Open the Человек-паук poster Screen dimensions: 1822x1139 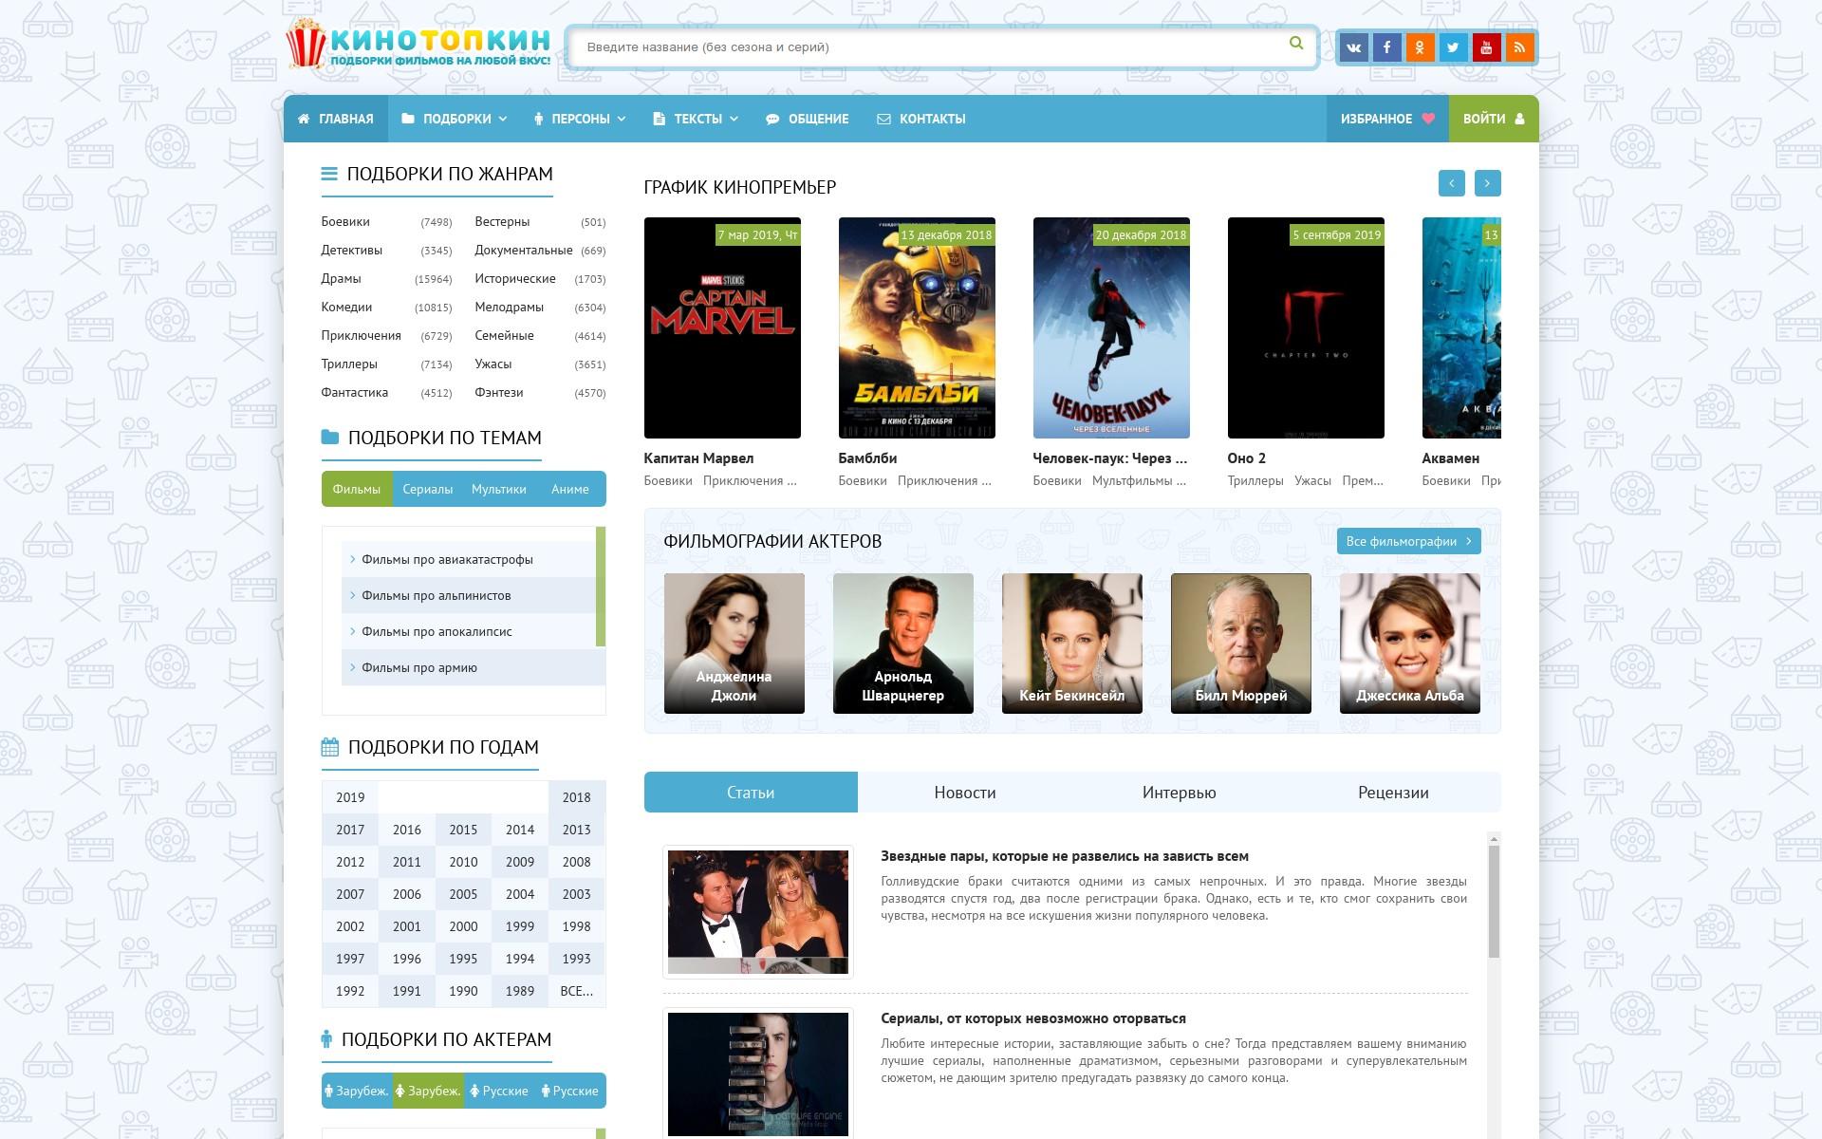pos(1111,327)
